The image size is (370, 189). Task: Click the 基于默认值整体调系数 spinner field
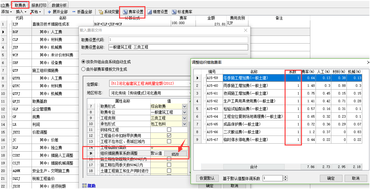(x=272, y=178)
